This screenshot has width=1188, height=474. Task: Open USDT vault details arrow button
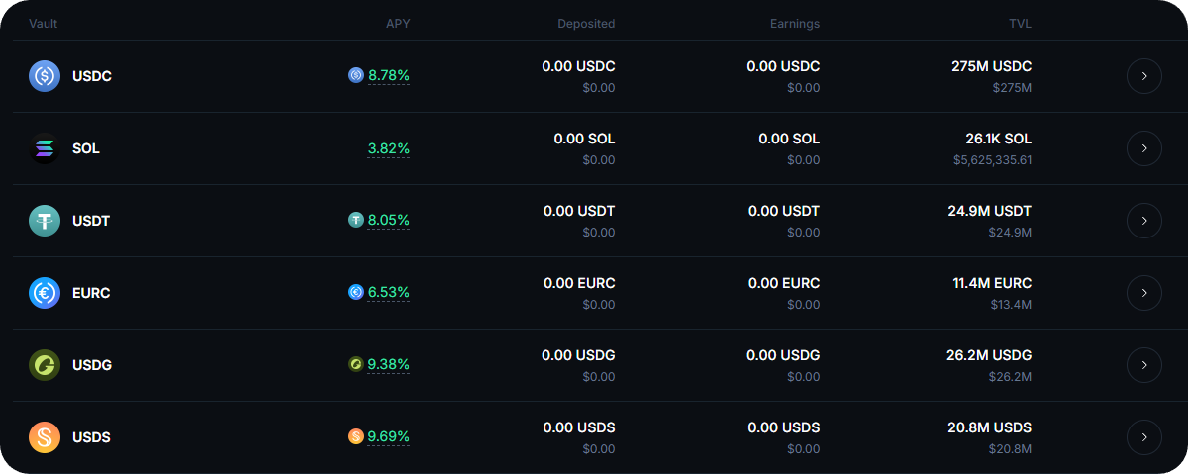1143,221
